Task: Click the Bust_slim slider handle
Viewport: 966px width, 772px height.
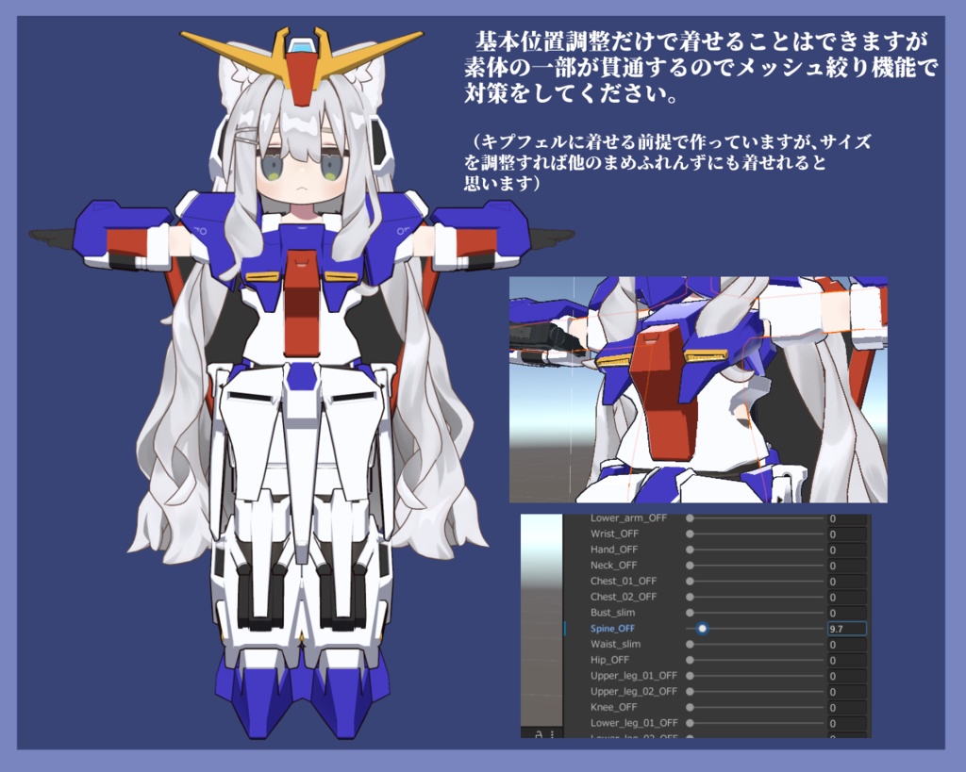Action: [x=690, y=613]
